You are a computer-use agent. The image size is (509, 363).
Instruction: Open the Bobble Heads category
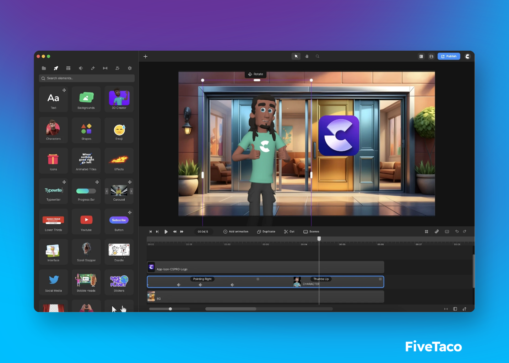point(86,282)
